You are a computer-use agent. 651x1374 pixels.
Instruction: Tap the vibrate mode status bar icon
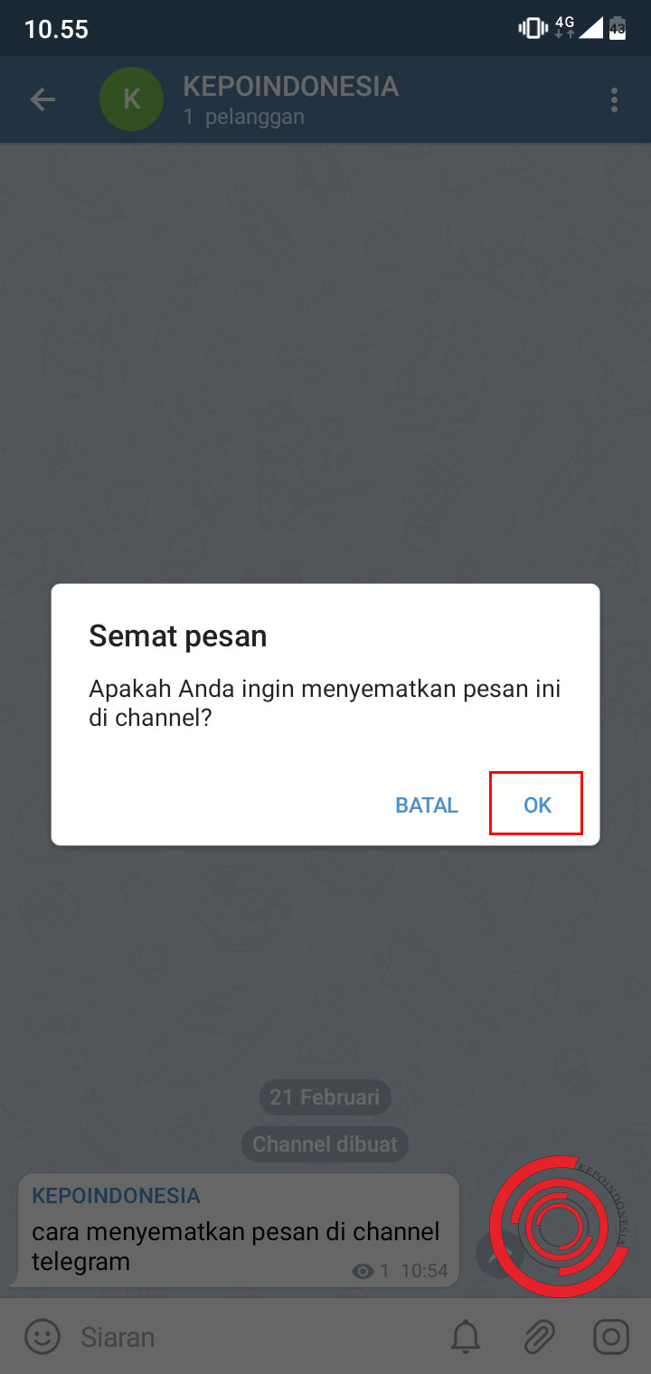click(533, 28)
